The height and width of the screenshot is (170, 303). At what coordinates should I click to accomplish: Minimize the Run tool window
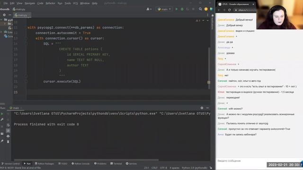pos(207,108)
